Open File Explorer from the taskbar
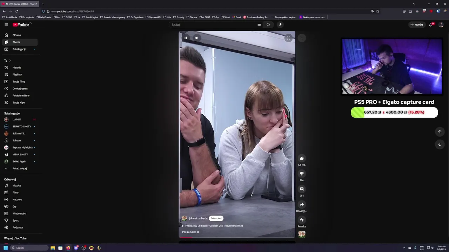Screen dimensions: 449x252 [53, 248]
